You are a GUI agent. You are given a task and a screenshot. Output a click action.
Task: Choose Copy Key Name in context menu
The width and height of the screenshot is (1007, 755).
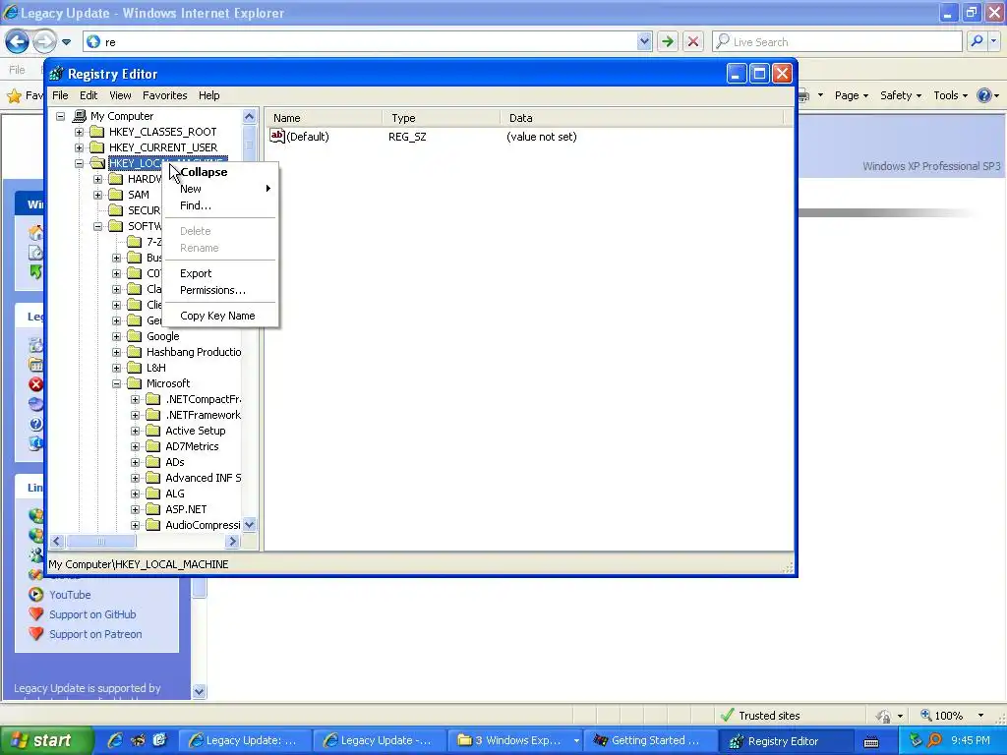221,316
